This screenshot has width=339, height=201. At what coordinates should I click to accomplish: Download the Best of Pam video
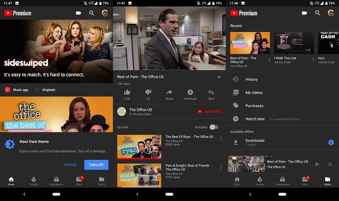[190, 95]
